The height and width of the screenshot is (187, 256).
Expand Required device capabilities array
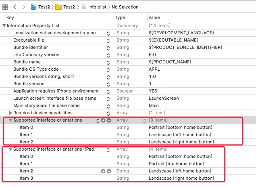click(x=10, y=113)
